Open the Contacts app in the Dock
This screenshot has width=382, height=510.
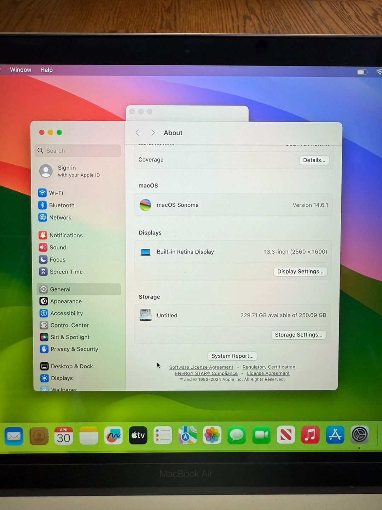coord(39,436)
